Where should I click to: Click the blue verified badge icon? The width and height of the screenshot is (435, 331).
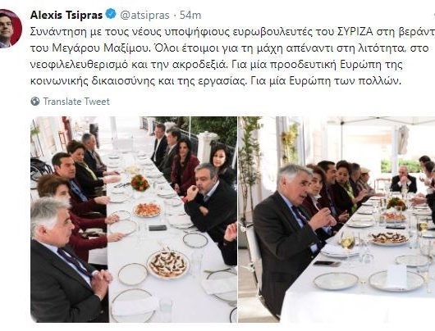pyautogui.click(x=112, y=14)
